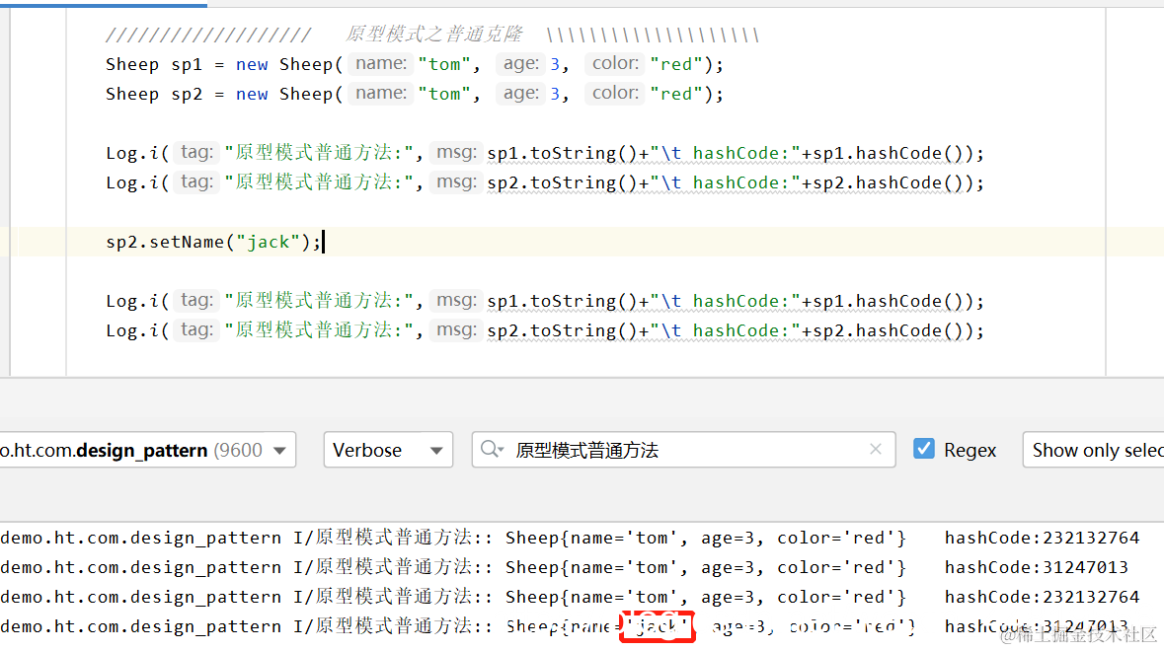Click first Log.i sp1.toString() line above setName
This screenshot has height=651, width=1164.
(545, 154)
